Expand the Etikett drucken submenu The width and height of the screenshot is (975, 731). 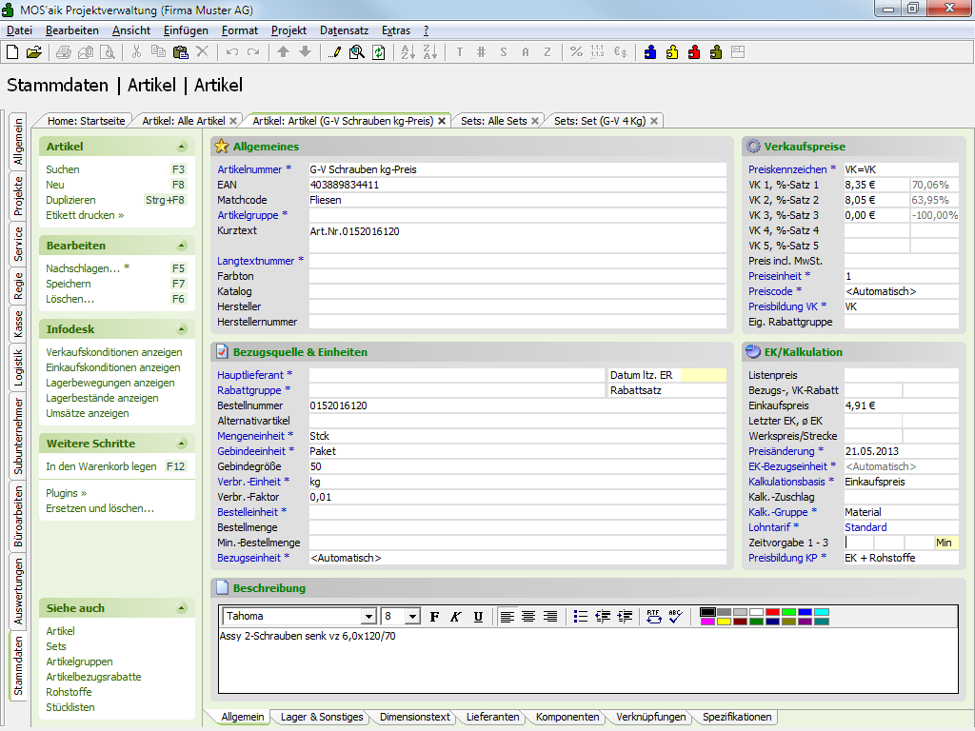click(85, 215)
